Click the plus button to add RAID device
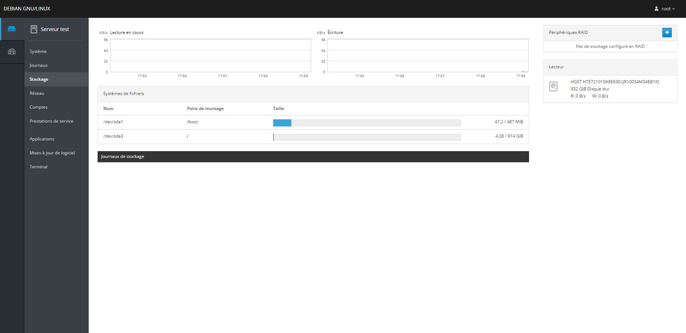This screenshot has width=686, height=333. pyautogui.click(x=667, y=33)
